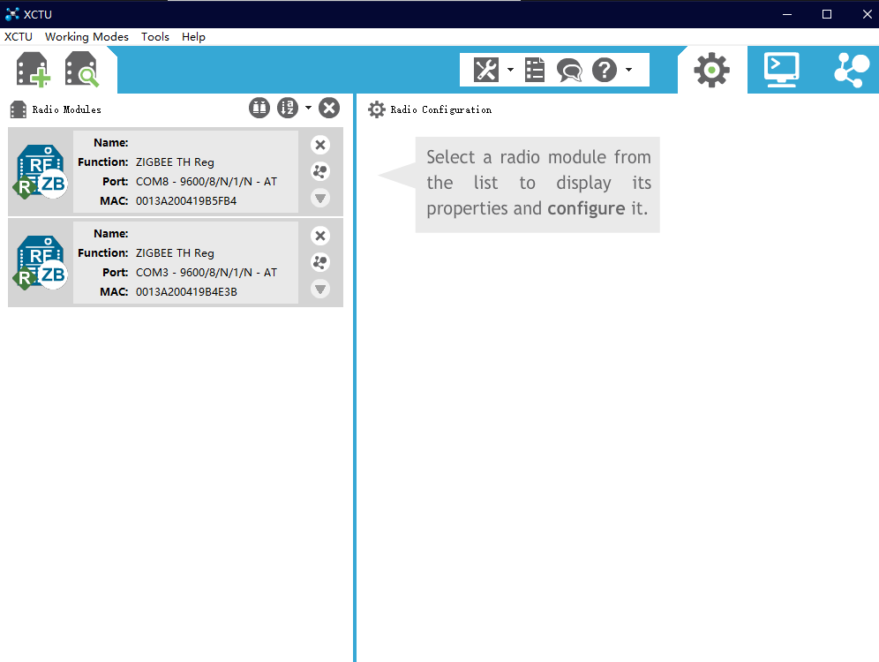Remove the COM3 radio module
This screenshot has height=662, width=879.
coord(320,236)
